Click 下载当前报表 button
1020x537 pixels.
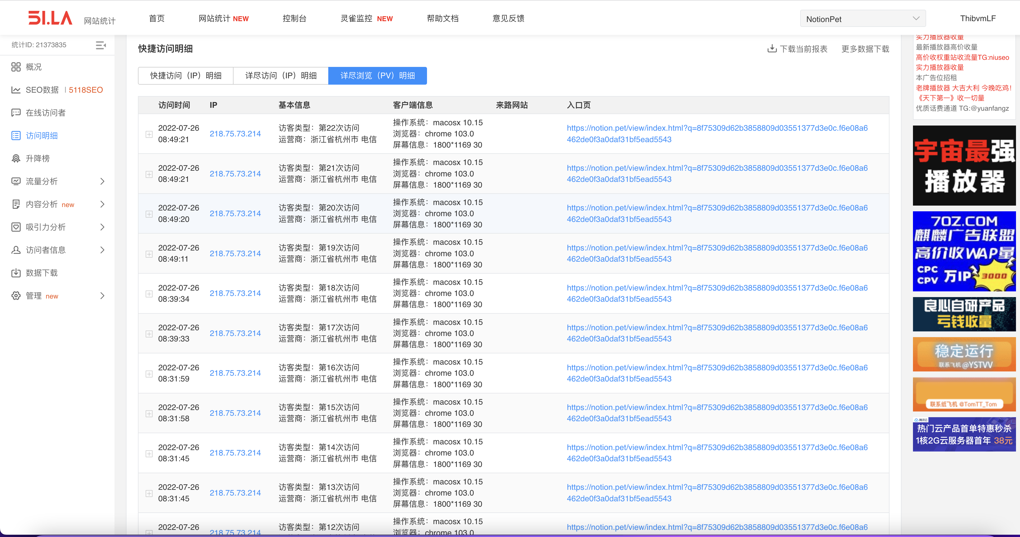pos(797,49)
